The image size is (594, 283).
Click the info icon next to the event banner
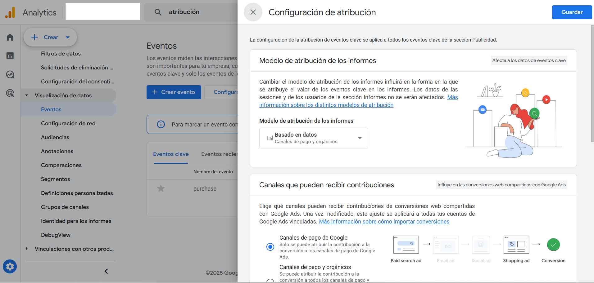coord(161,124)
